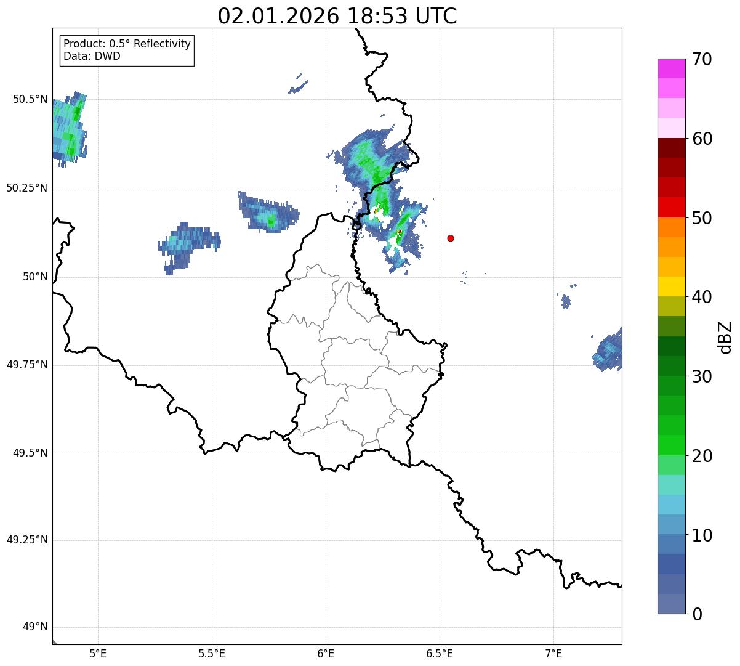This screenshot has height=666, width=740.
Task: Click the 50 label on colorbar
Action: pyautogui.click(x=702, y=218)
